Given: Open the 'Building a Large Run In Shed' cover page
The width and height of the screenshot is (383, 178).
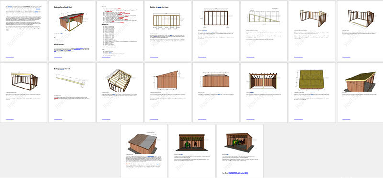Looking at the screenshot, I should pos(71,31).
